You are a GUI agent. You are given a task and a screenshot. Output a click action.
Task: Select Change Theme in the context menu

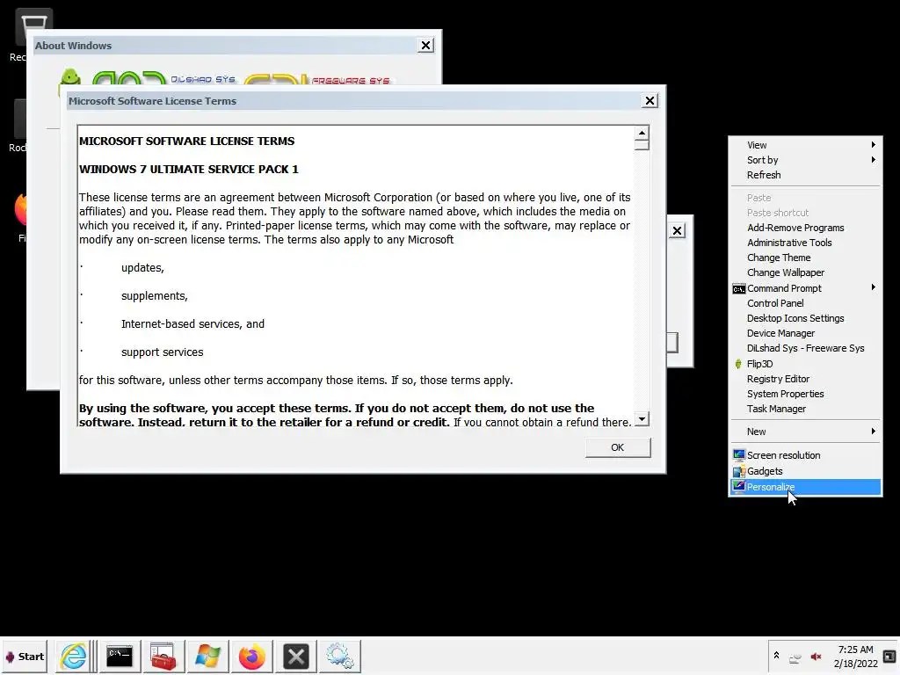coord(806,258)
